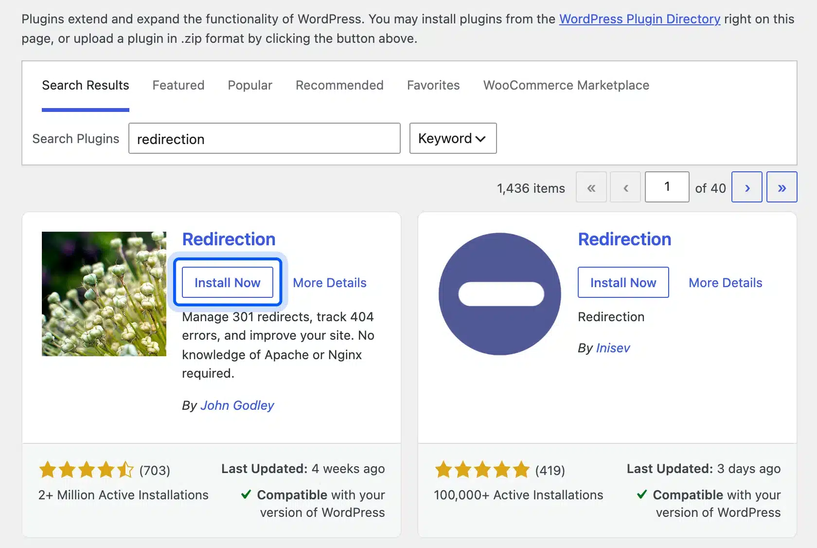Screen dimensions: 817x548
Task: Click the 'of 40' total pages text
Action: (x=710, y=188)
